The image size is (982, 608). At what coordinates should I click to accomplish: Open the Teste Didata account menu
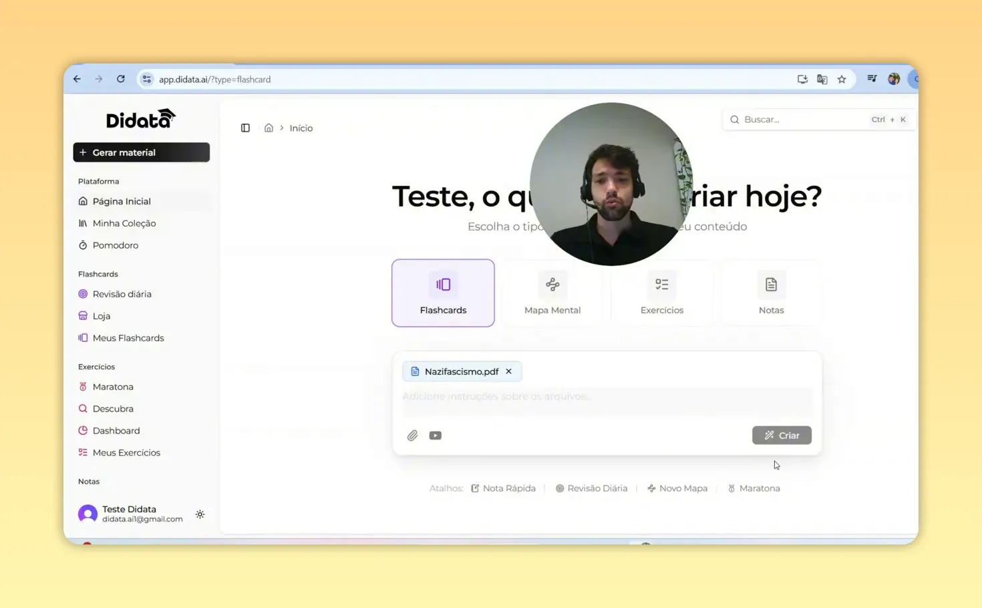pos(130,513)
